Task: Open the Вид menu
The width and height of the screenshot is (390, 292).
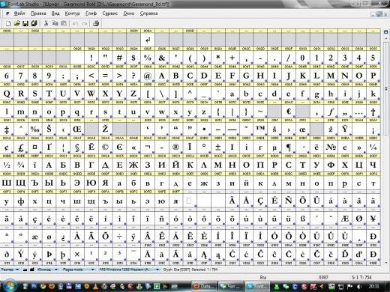Action: [x=55, y=13]
